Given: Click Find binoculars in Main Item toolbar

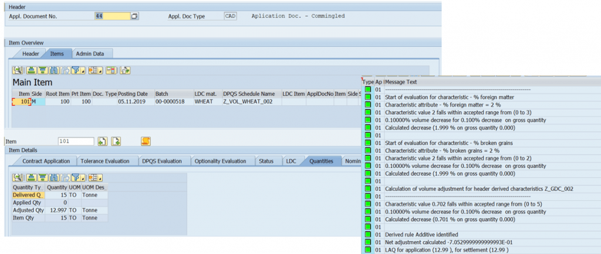Looking at the screenshot, I should (54, 70).
